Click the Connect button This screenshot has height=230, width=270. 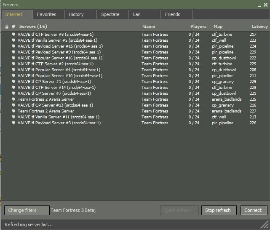[254, 210]
